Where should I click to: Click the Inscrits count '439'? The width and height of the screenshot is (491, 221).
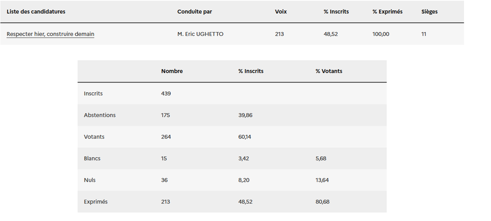click(166, 93)
